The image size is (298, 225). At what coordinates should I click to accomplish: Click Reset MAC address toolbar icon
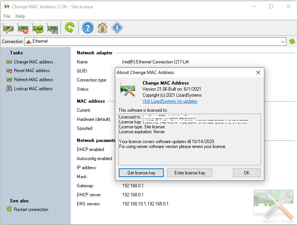tap(23, 28)
